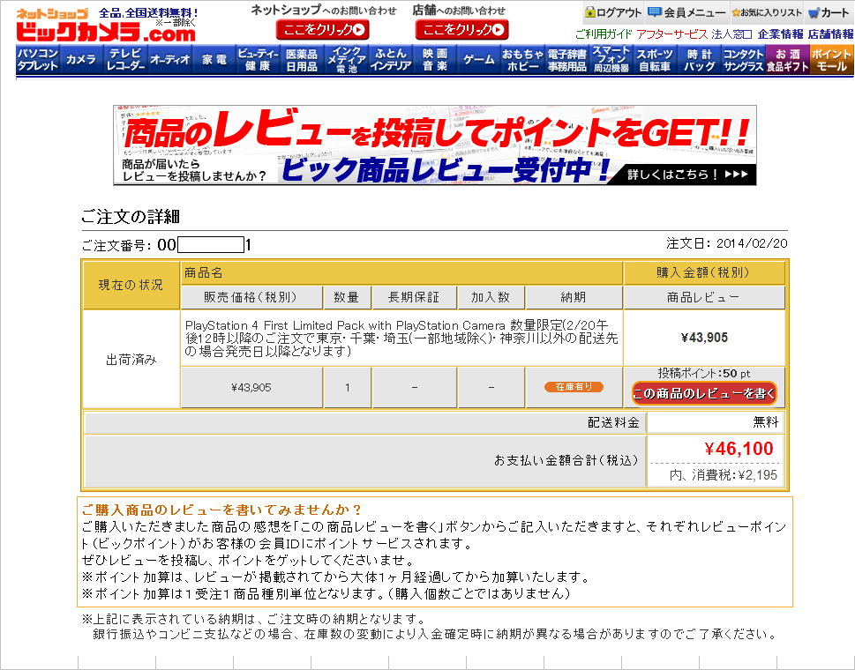The image size is (855, 670).
Task: Click the 投稿ポイント:50 pt text
Action: point(704,374)
